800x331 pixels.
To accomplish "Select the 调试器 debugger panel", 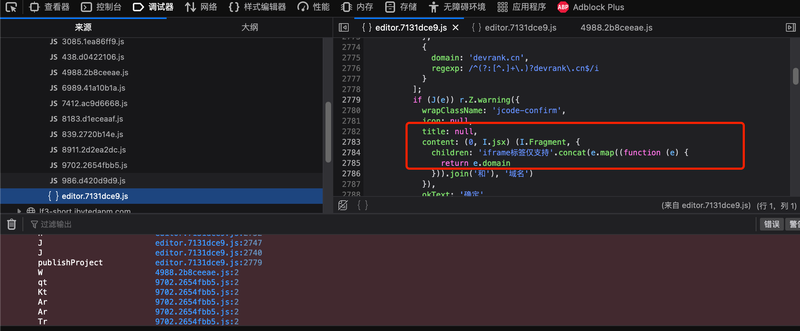I will pyautogui.click(x=153, y=7).
